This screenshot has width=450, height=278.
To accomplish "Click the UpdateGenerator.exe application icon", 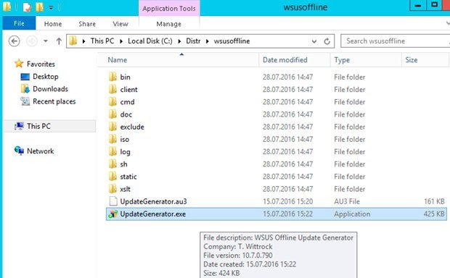I will tap(113, 214).
